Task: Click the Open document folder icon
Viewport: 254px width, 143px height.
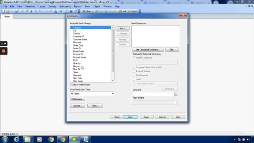Action: [x=8, y=11]
